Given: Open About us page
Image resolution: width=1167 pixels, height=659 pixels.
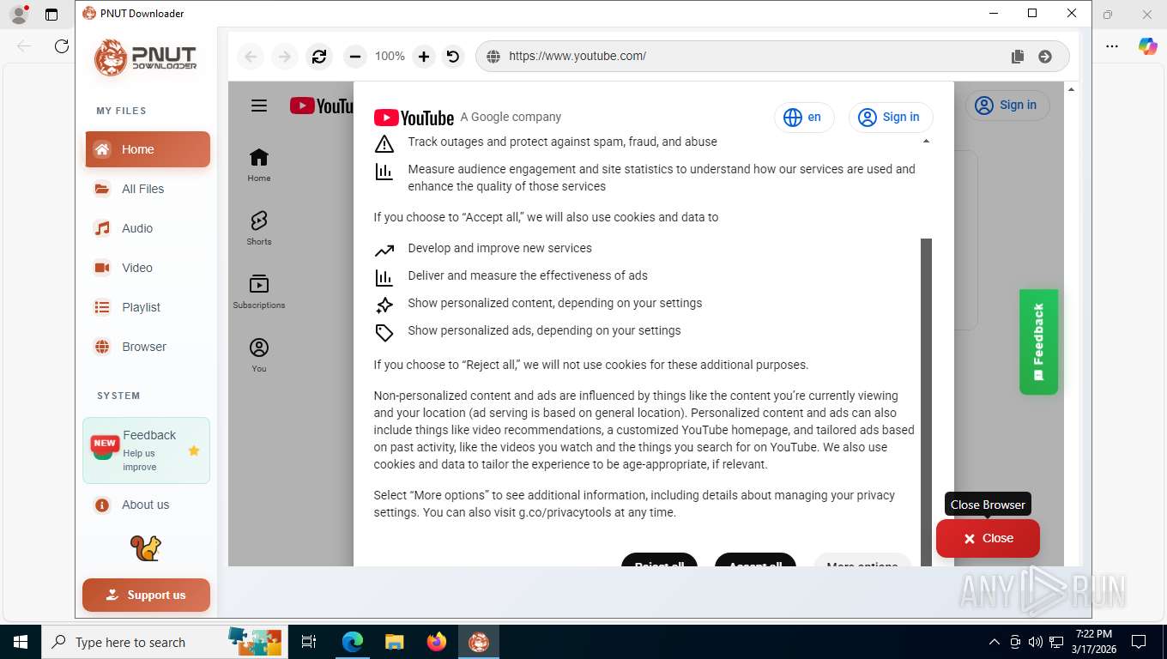Looking at the screenshot, I should tap(148, 505).
